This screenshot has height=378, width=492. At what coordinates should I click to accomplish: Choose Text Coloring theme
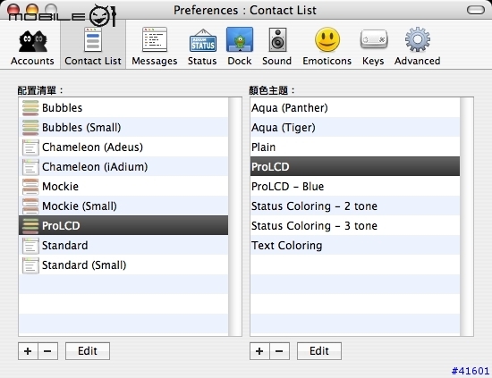coord(355,246)
